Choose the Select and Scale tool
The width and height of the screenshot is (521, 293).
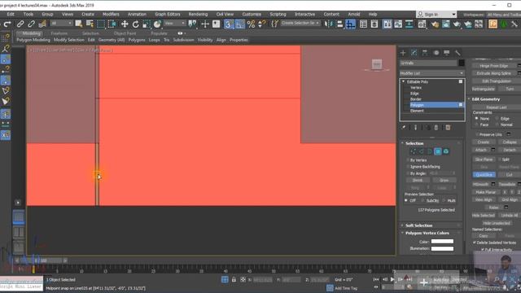point(147,24)
